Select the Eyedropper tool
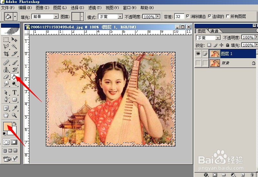Screen dimensions: 258x177 pyautogui.click(x=14, y=108)
